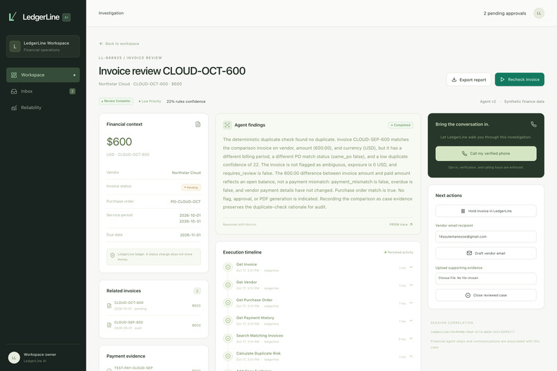Viewport: 557px width, 371px height.
Task: Click the Reliability chart icon
Action: (x=14, y=108)
